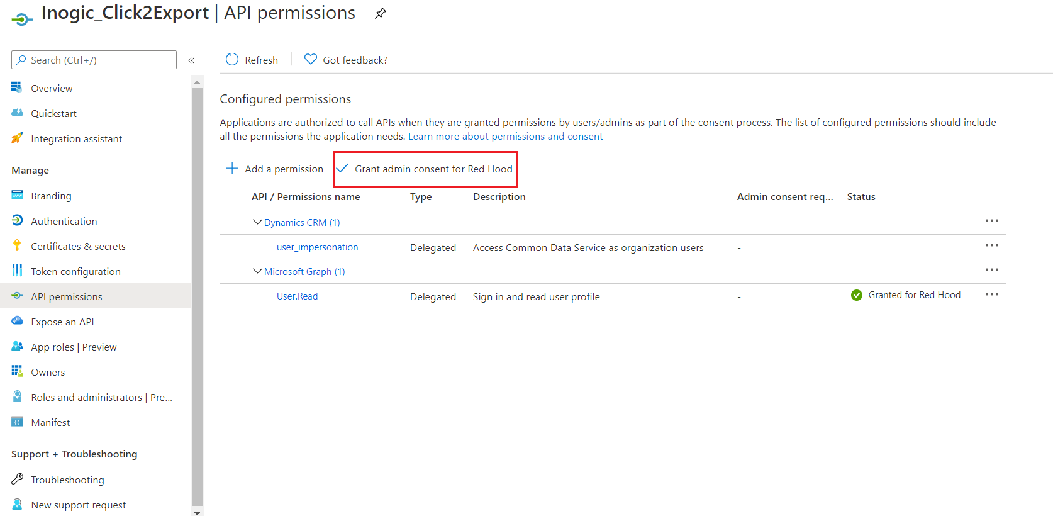Image resolution: width=1053 pixels, height=516 pixels.
Task: Click the Delegated type in user_impersonation row
Action: click(x=433, y=248)
